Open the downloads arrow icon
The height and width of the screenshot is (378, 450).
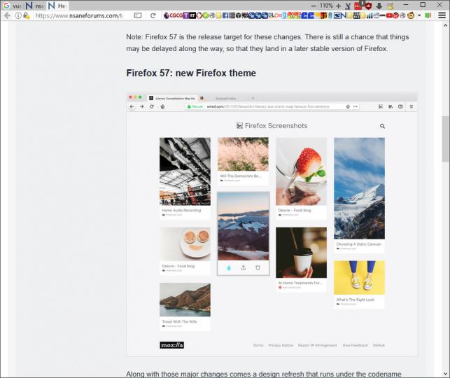tap(379, 6)
